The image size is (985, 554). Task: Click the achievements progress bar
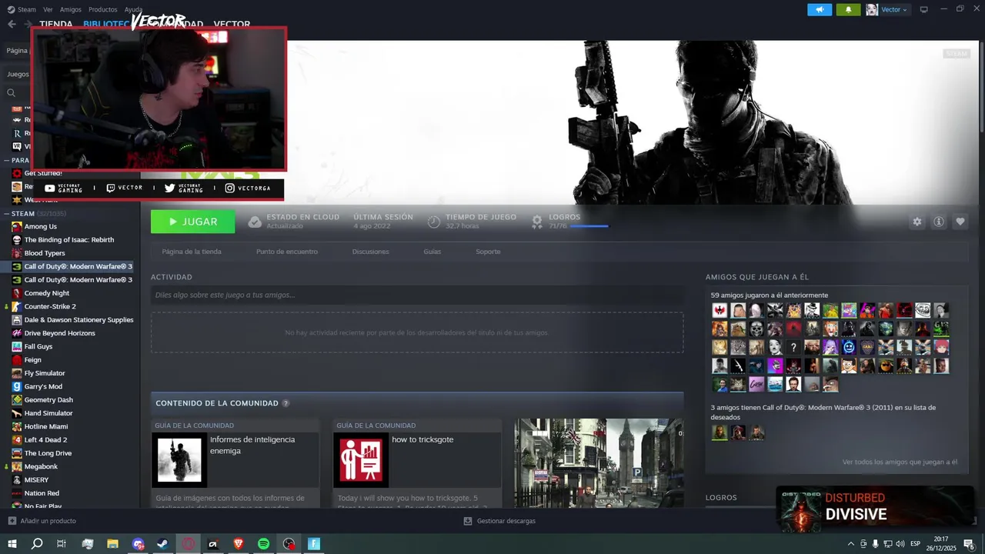click(589, 226)
